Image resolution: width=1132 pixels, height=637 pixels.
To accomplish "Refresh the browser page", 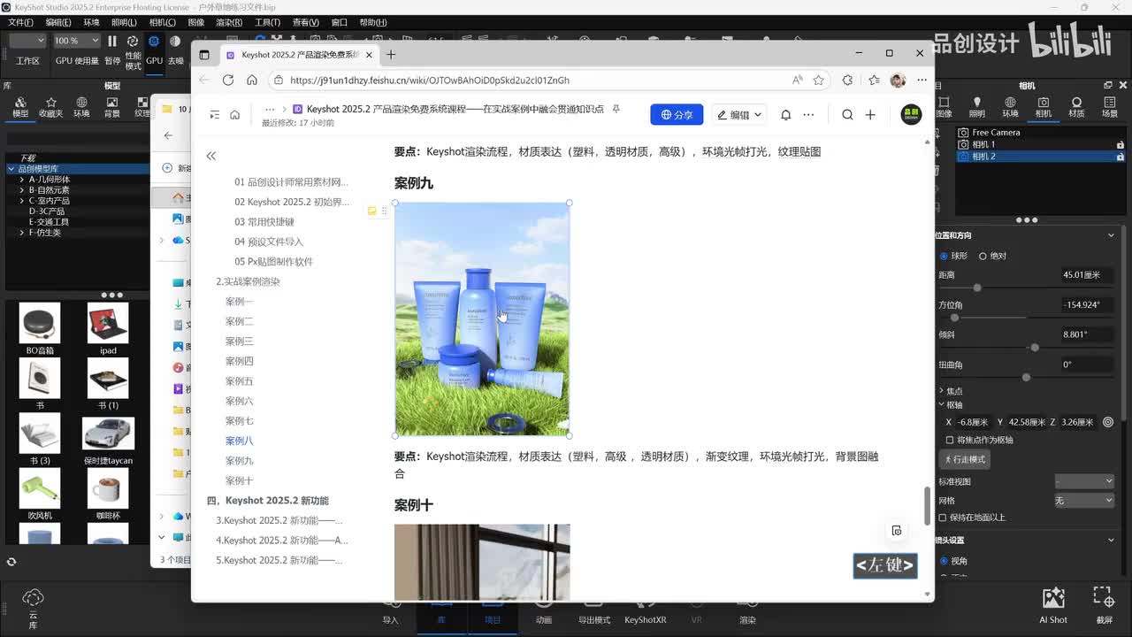I will click(x=227, y=80).
